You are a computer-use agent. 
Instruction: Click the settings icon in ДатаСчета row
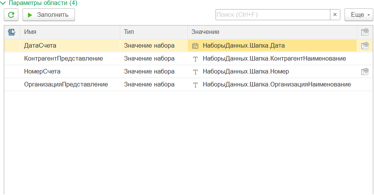[x=365, y=46]
